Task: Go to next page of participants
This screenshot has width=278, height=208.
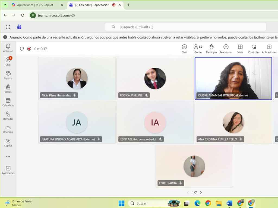Action: [201, 193]
